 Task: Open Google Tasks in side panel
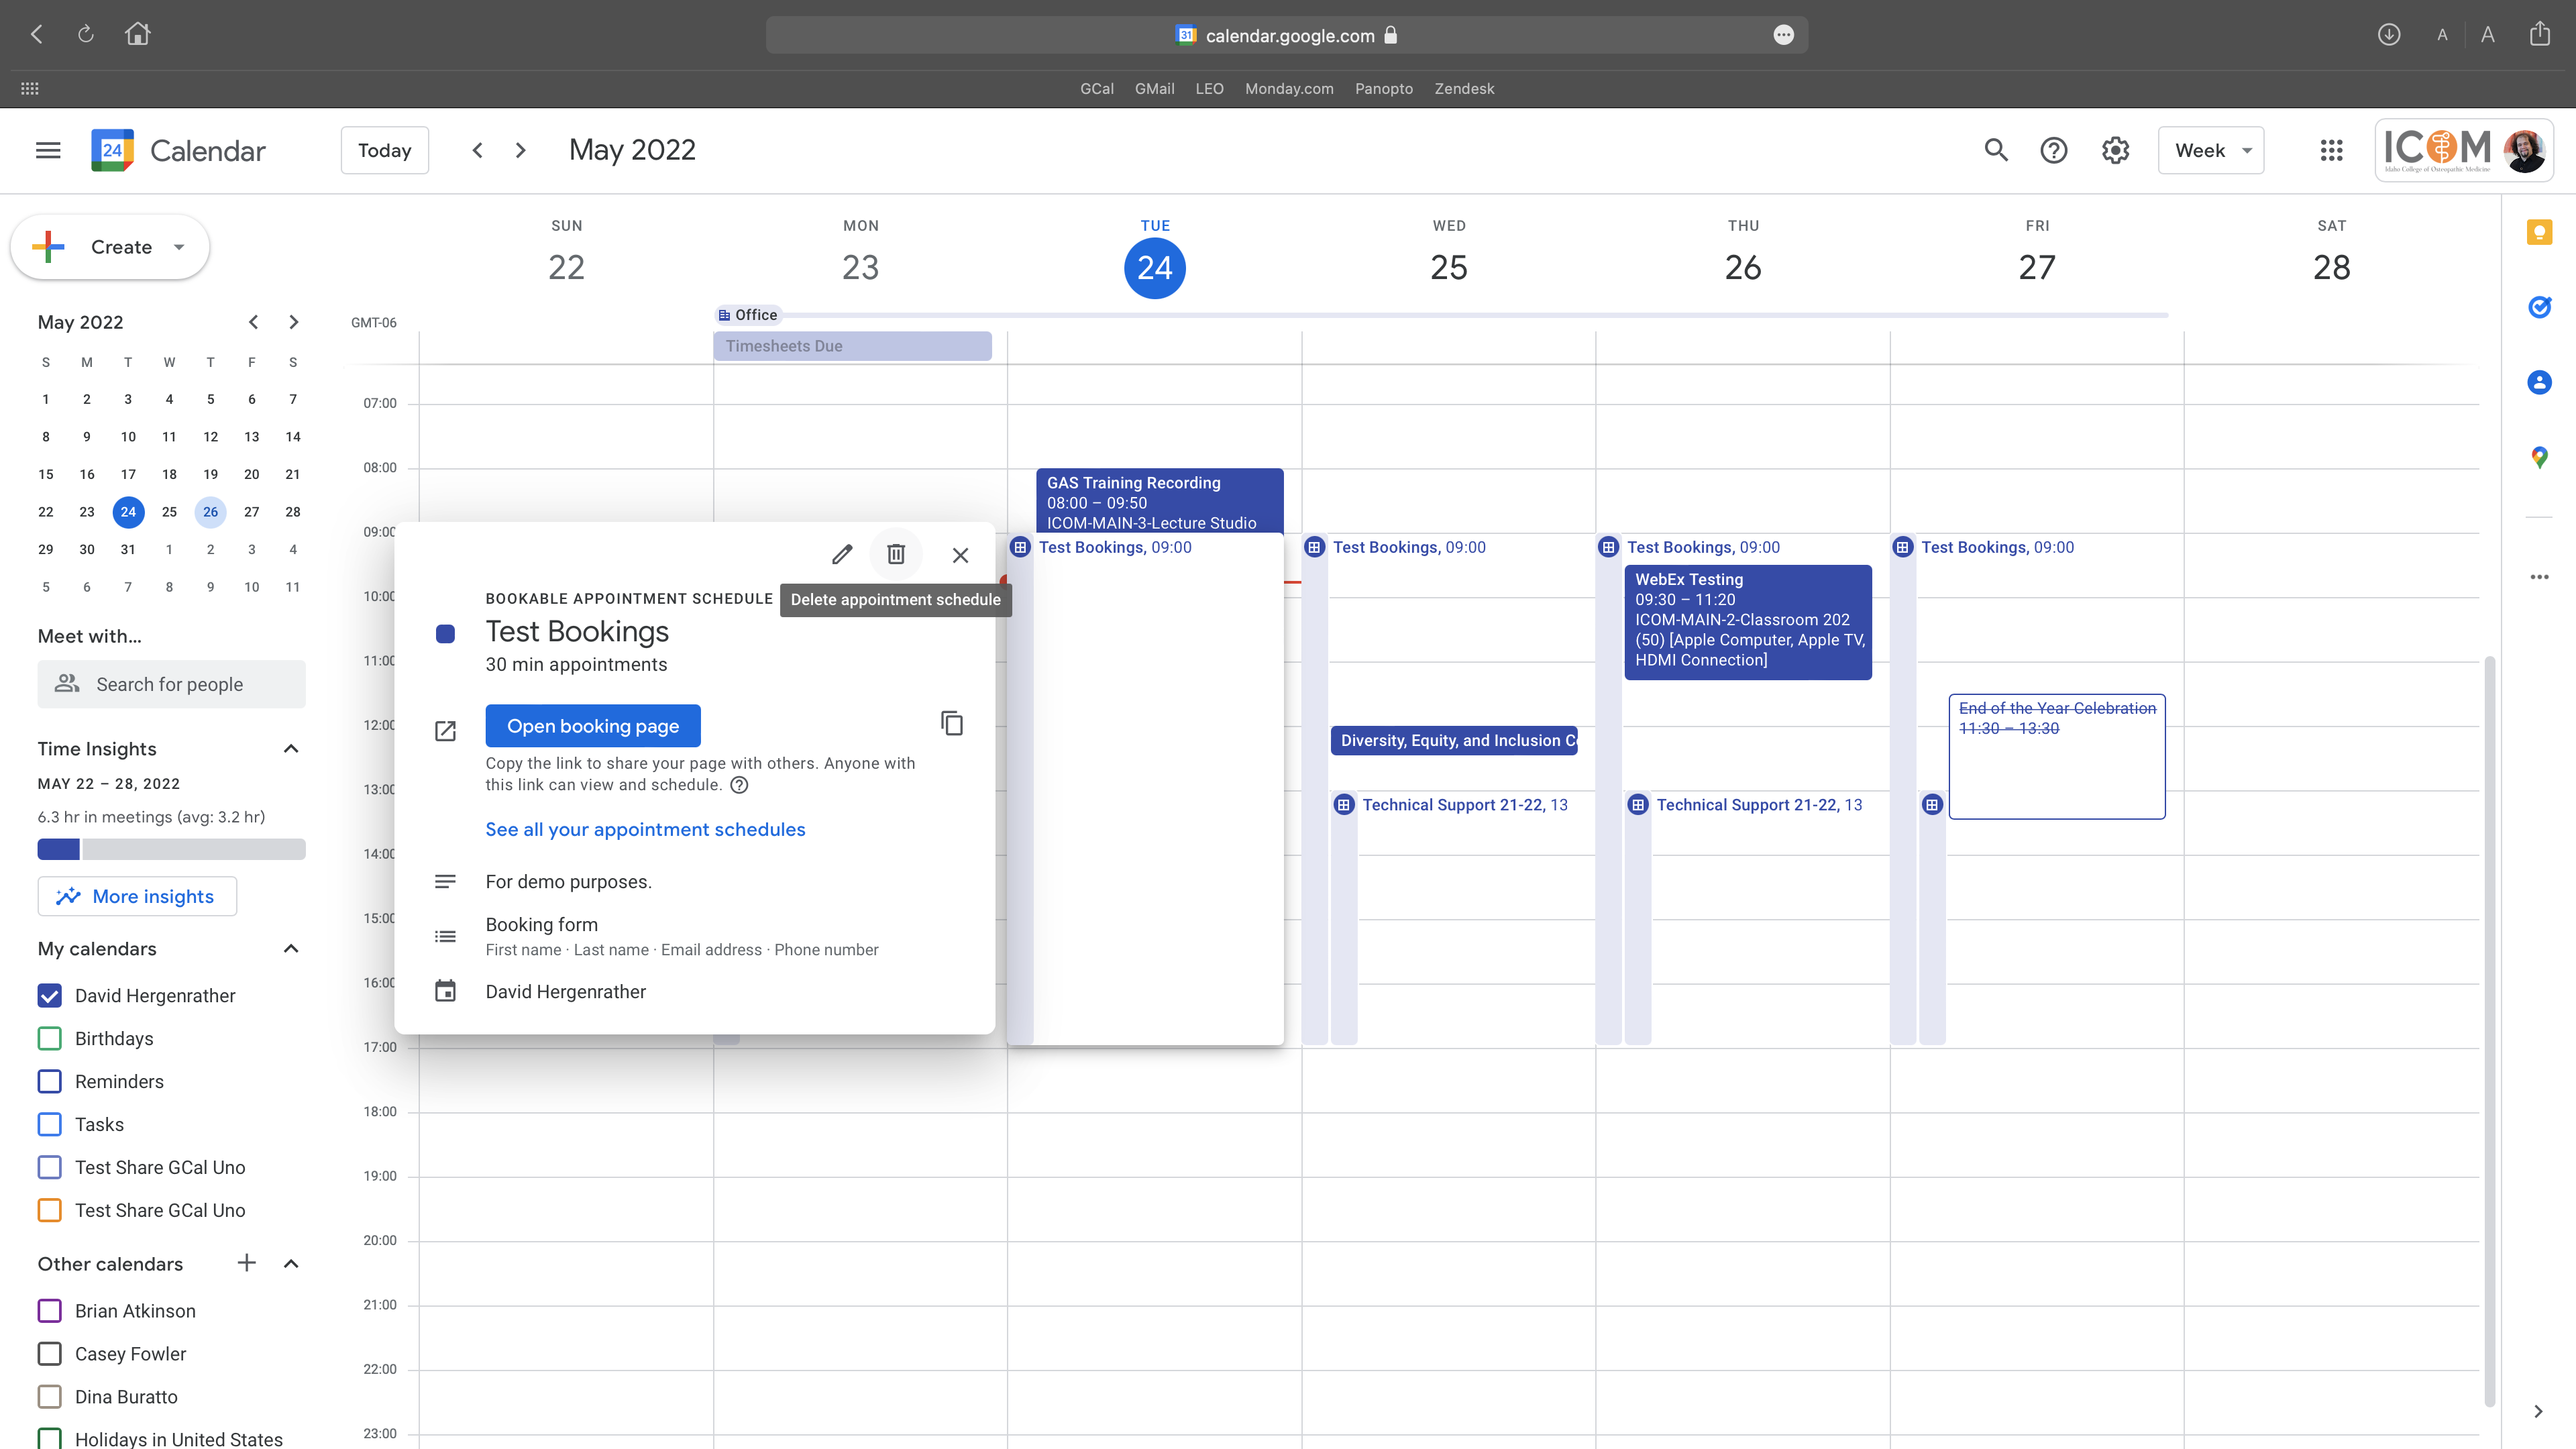point(2539,307)
